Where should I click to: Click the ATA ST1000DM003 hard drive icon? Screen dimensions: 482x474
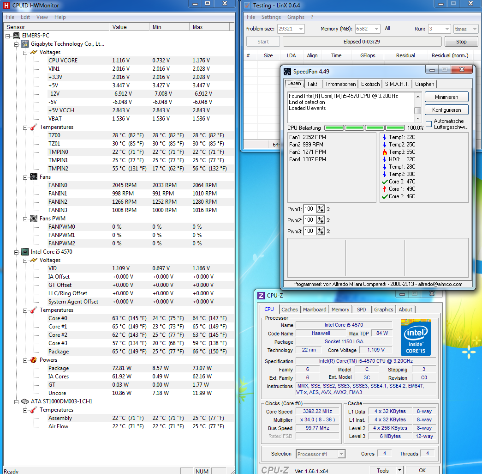click(x=25, y=401)
